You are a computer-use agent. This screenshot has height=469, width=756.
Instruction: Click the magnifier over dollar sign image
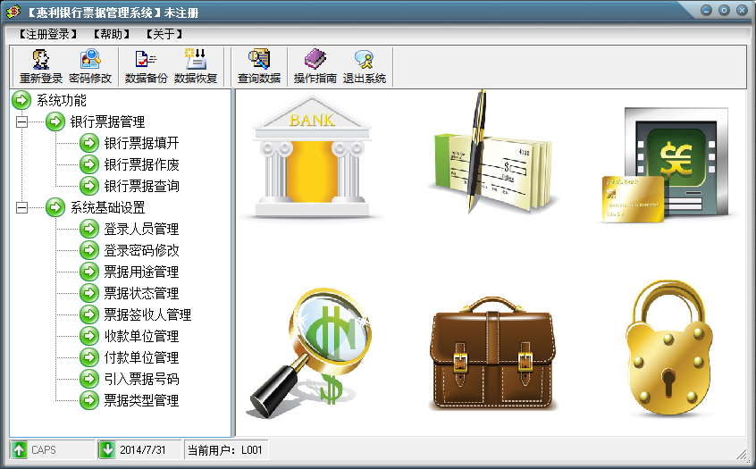click(310, 352)
